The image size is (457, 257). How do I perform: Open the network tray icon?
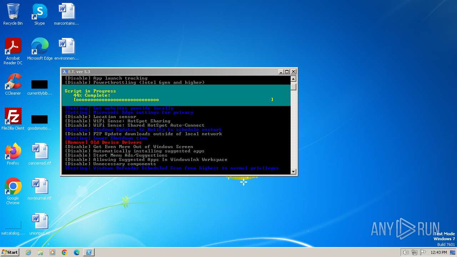(x=415, y=252)
